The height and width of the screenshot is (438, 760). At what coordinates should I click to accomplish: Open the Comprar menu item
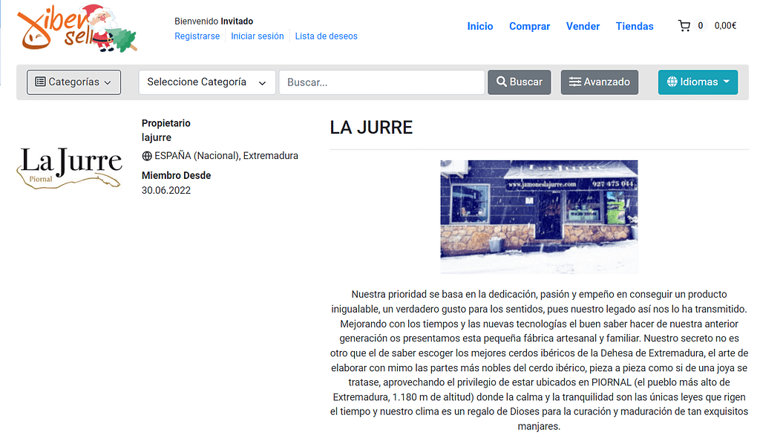pyautogui.click(x=529, y=26)
